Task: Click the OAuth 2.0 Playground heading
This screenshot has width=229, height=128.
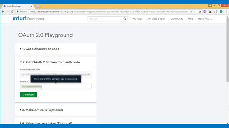Action: (45, 35)
